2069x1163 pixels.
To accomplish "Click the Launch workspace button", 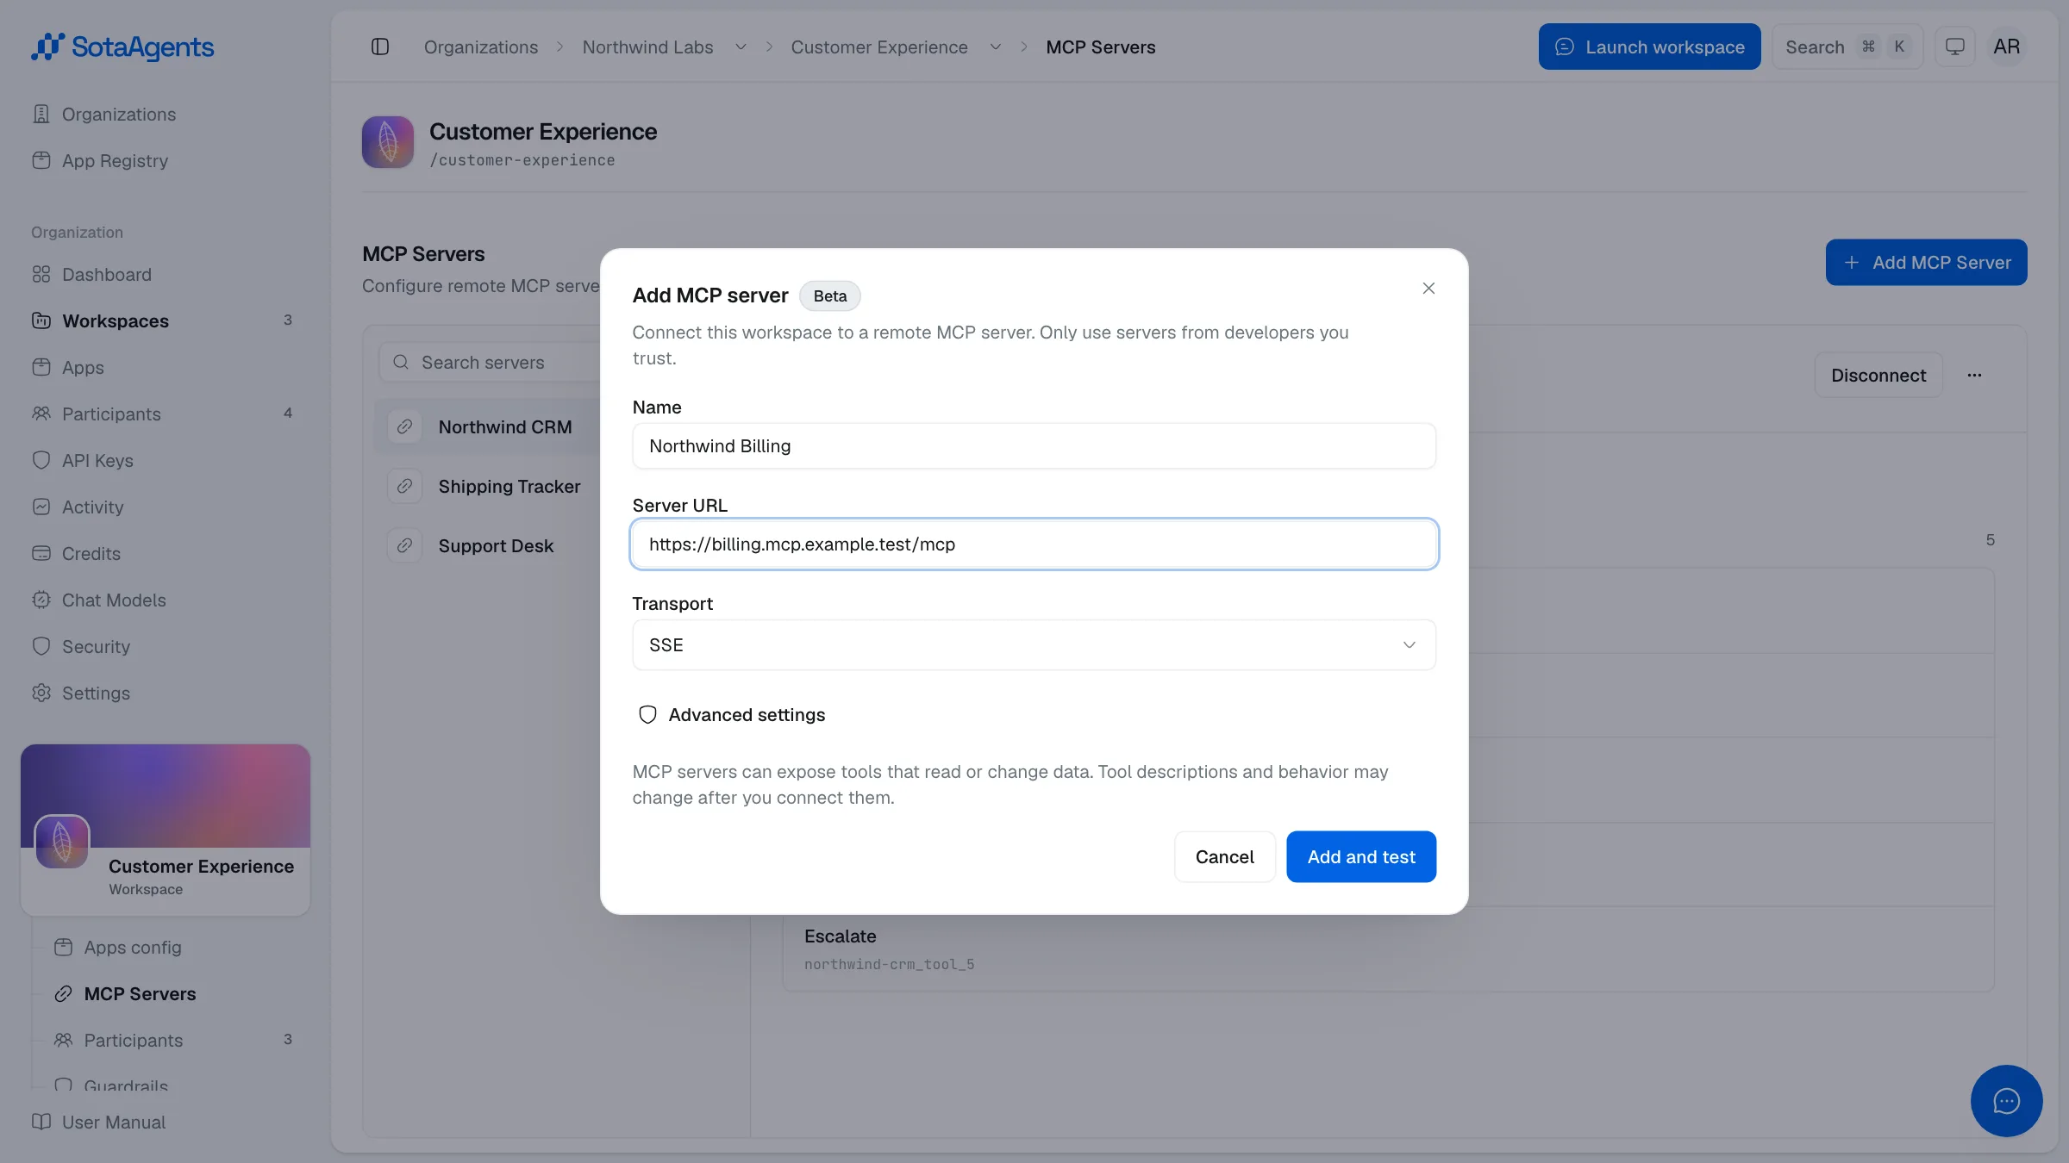I will [1649, 47].
